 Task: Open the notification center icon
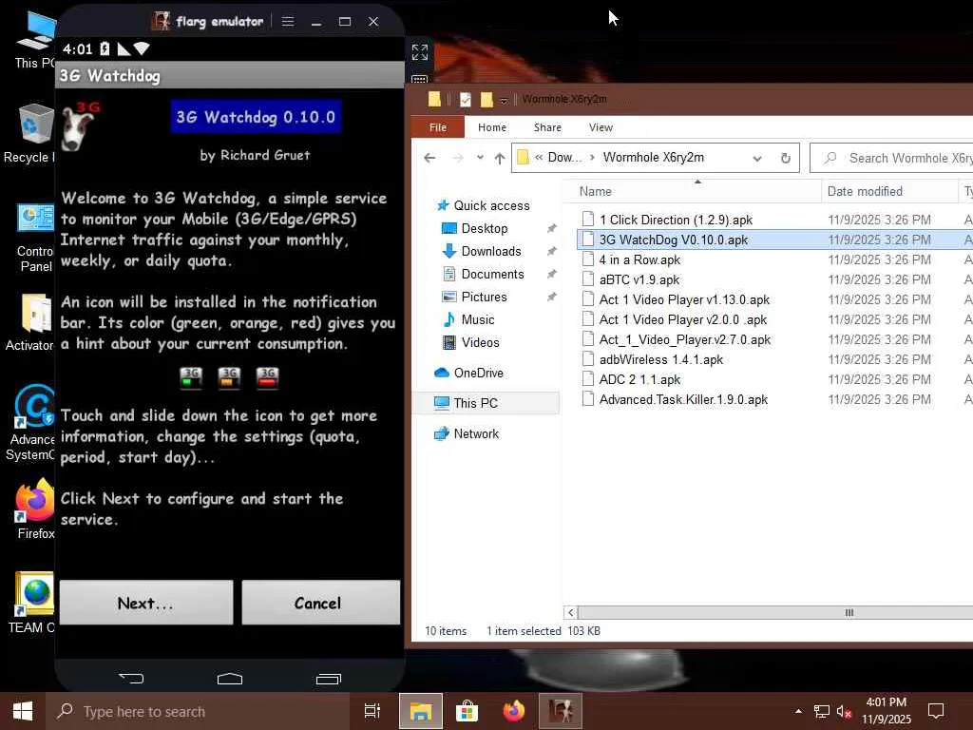936,711
